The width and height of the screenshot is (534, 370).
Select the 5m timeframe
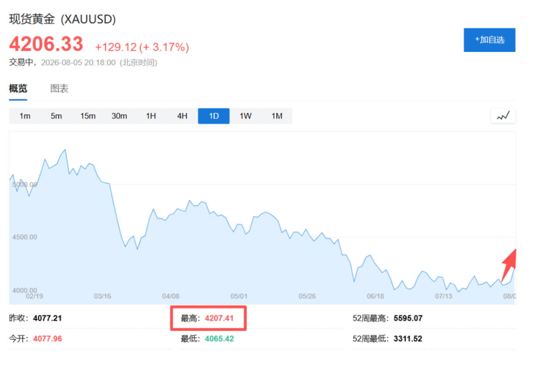point(56,116)
